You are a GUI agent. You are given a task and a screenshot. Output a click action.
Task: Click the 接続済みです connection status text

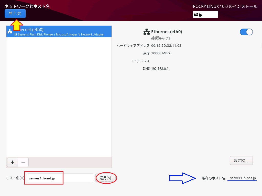(x=161, y=38)
